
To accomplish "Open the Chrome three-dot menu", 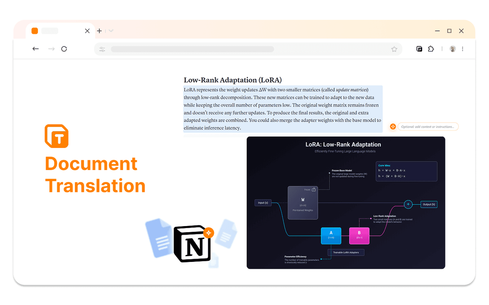I will pos(463,49).
